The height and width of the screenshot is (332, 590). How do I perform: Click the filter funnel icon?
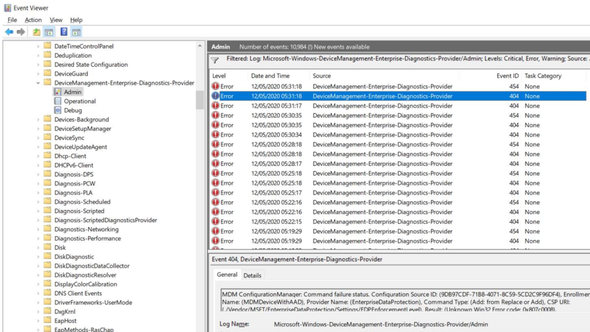[x=215, y=60]
